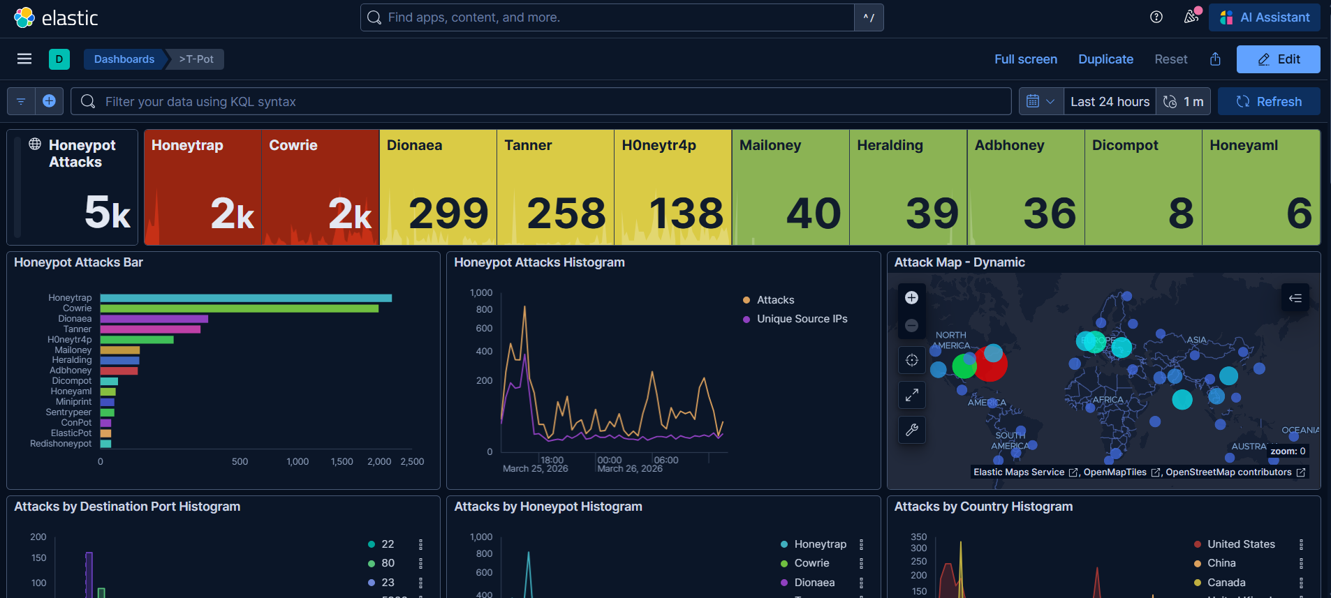The height and width of the screenshot is (598, 1331).
Task: Open color picker for Canada legend dot
Action: pos(1198,583)
